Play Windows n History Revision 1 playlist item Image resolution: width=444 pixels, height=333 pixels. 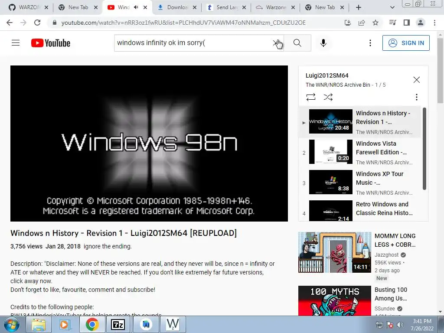point(360,121)
